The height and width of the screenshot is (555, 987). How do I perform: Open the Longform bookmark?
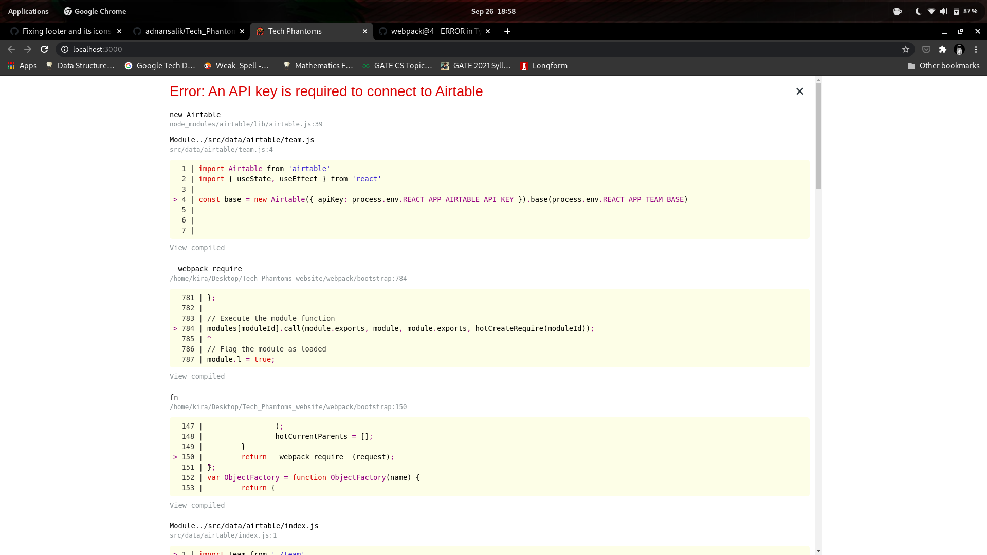pyautogui.click(x=543, y=66)
